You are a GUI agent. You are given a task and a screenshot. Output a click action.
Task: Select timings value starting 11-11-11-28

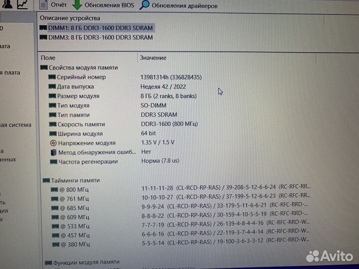(226, 188)
